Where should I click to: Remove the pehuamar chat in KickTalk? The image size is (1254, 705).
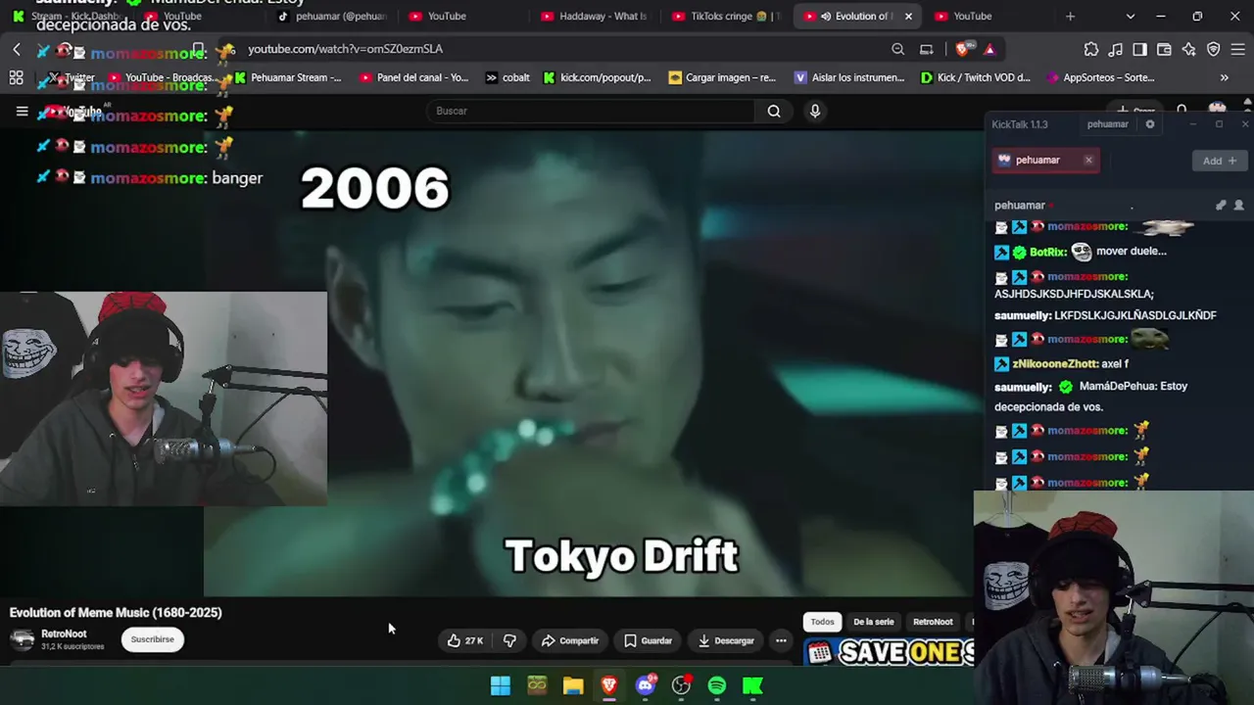pyautogui.click(x=1088, y=161)
